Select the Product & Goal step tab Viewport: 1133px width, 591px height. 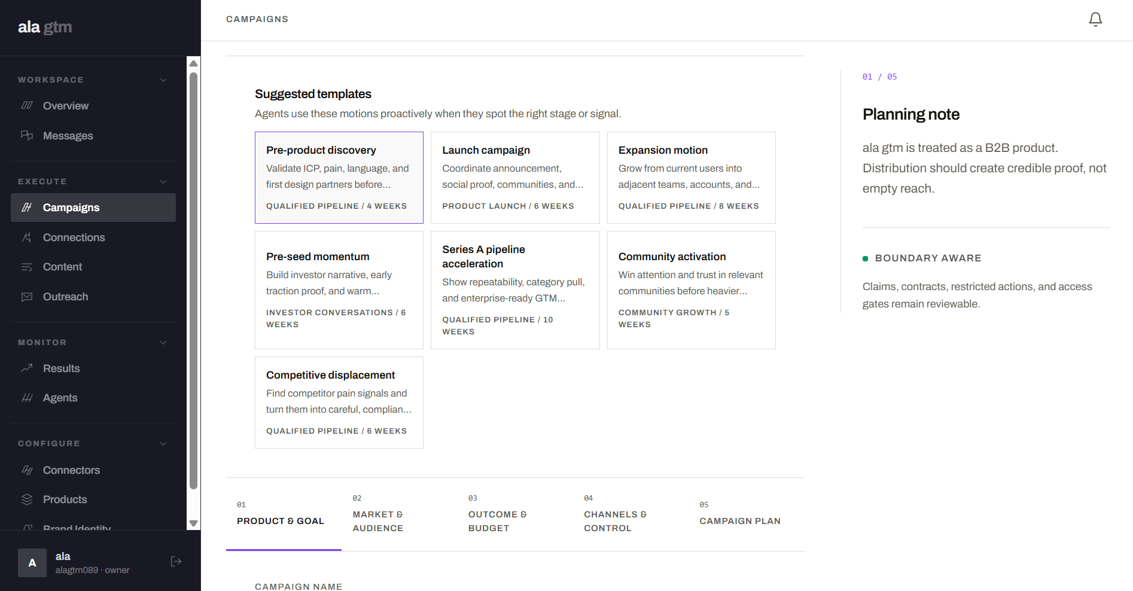point(284,514)
